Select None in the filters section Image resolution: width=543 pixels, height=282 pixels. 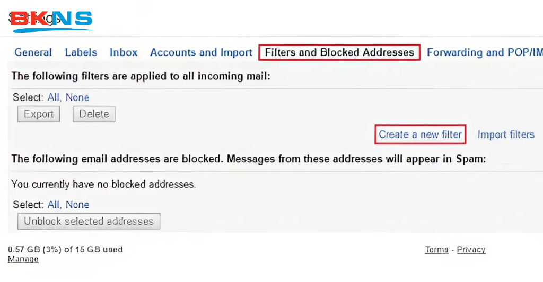pos(77,97)
